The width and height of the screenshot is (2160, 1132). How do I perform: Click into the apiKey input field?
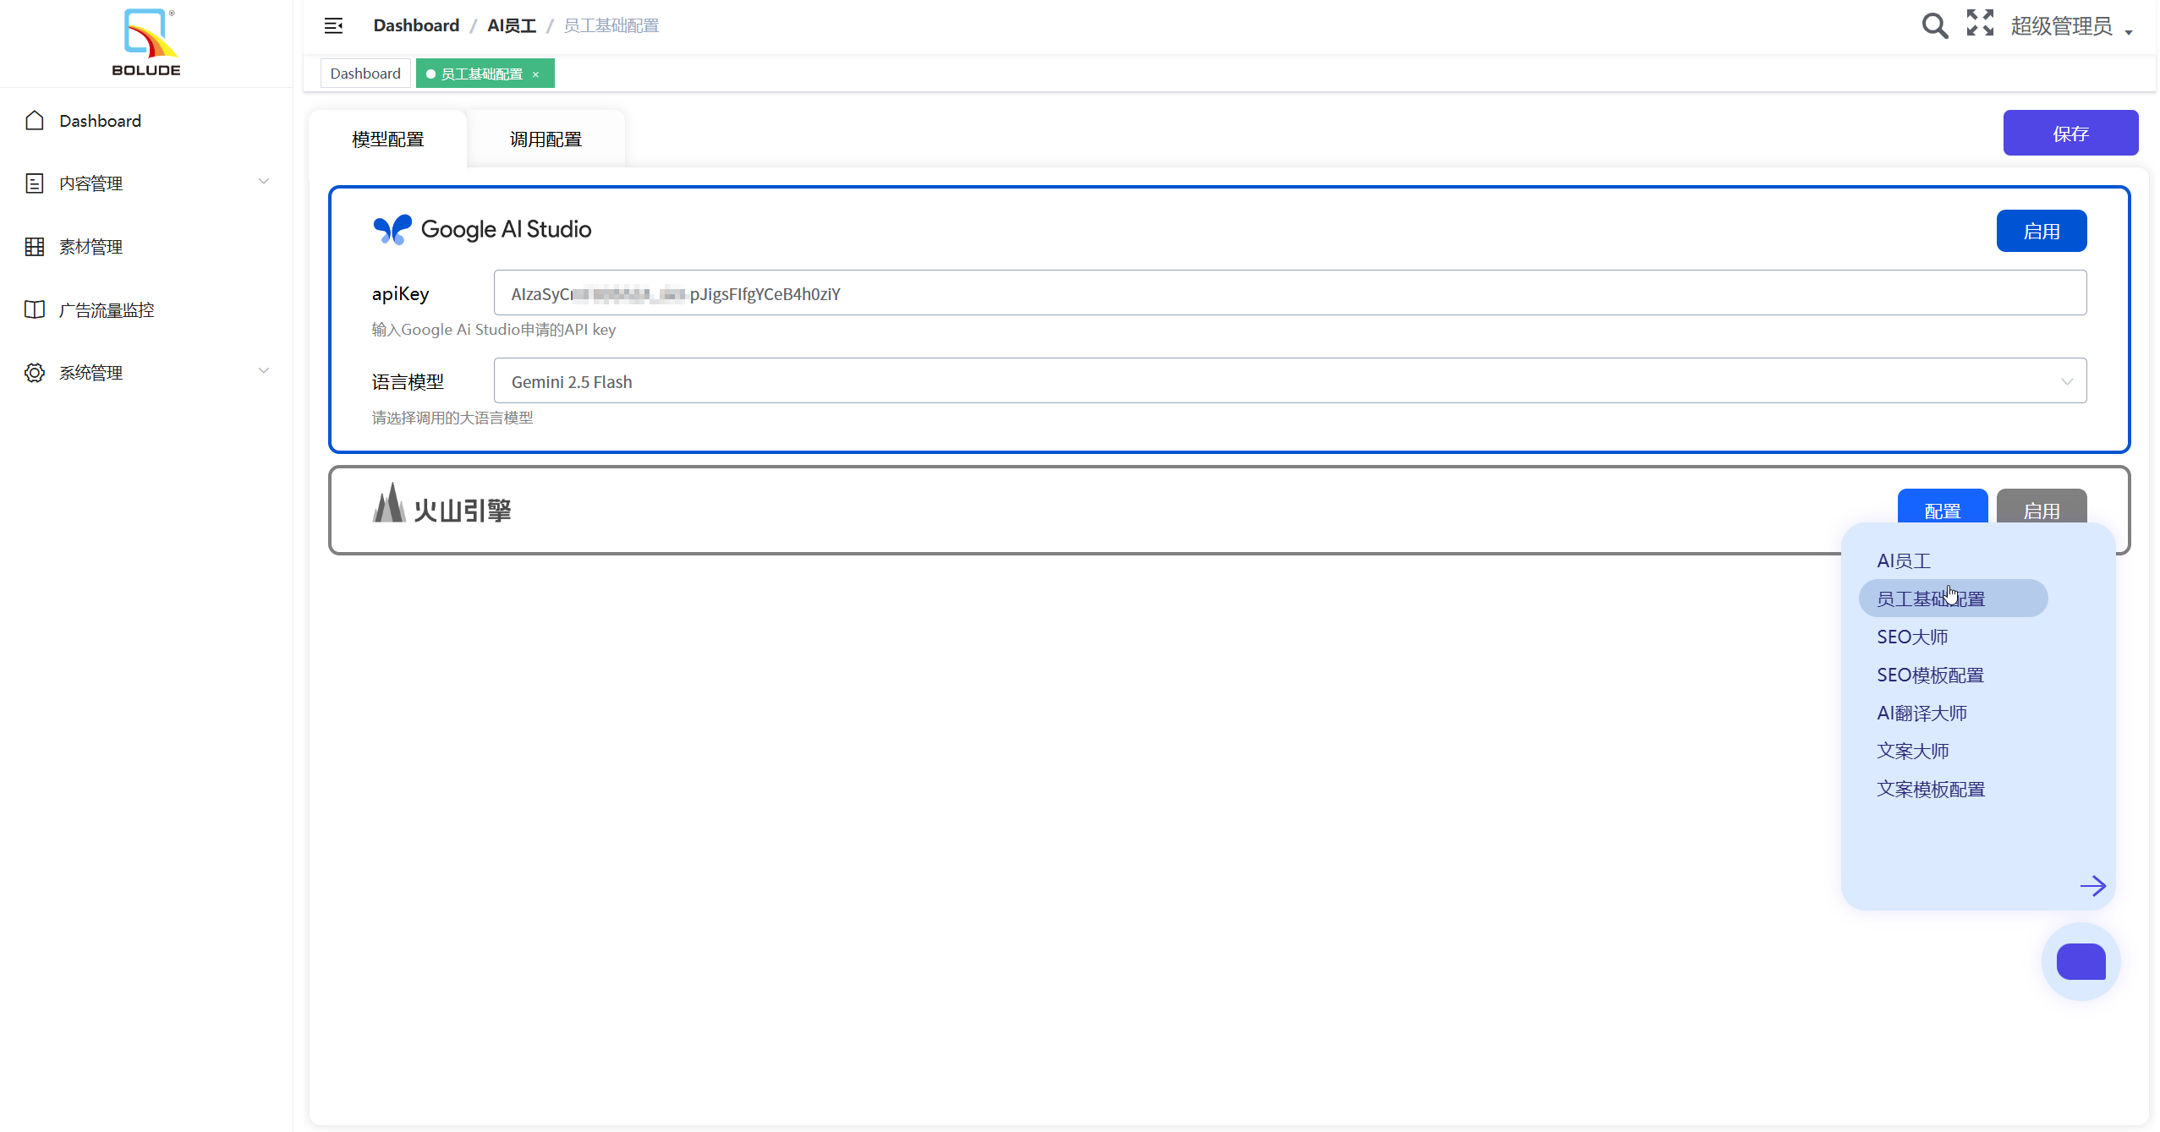pos(1290,293)
